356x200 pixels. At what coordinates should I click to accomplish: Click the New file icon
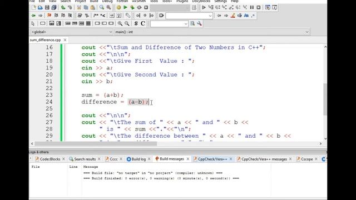pyautogui.click(x=33, y=7)
